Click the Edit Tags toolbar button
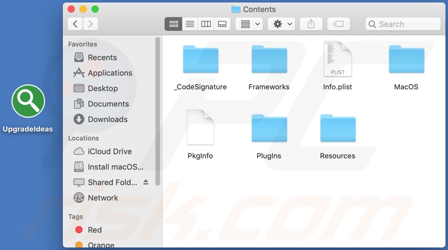Image resolution: width=448 pixels, height=250 pixels. point(339,24)
